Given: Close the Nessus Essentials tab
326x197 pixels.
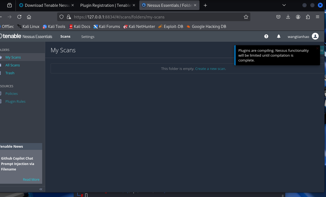Looking at the screenshot, I should coord(195,5).
